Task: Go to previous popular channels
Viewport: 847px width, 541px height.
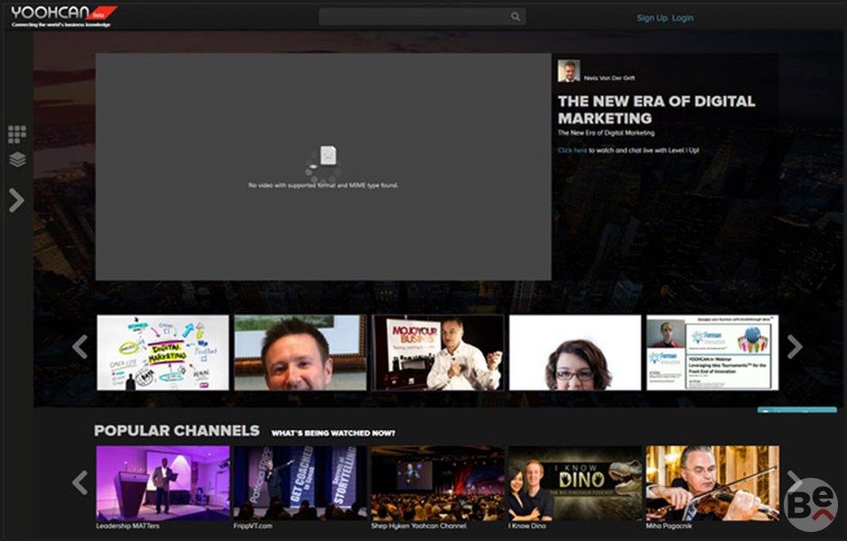Action: [x=79, y=483]
